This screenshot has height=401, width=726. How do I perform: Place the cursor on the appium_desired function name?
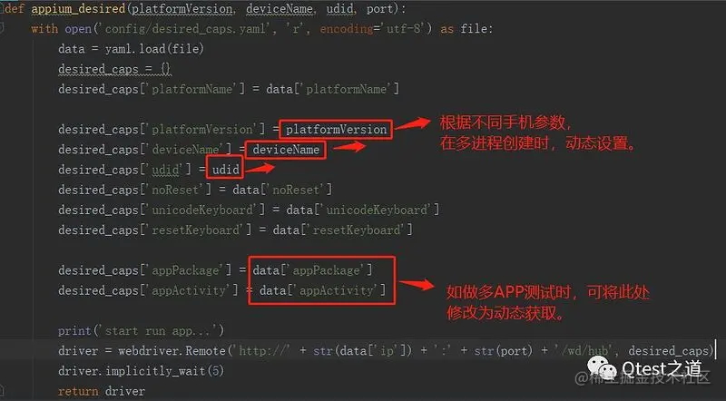tap(78, 9)
